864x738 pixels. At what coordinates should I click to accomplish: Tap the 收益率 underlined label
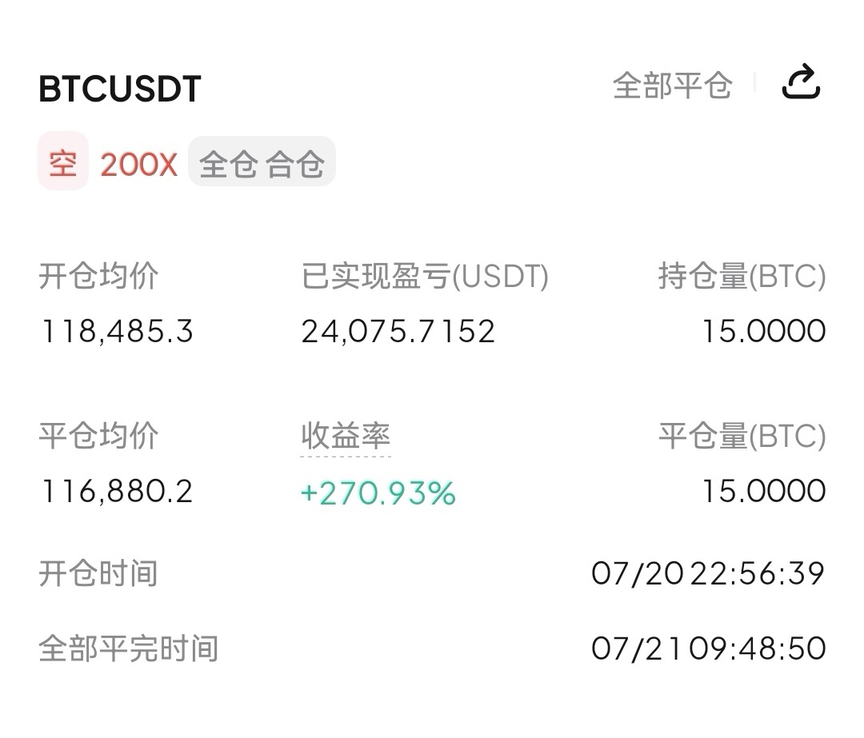coord(346,437)
